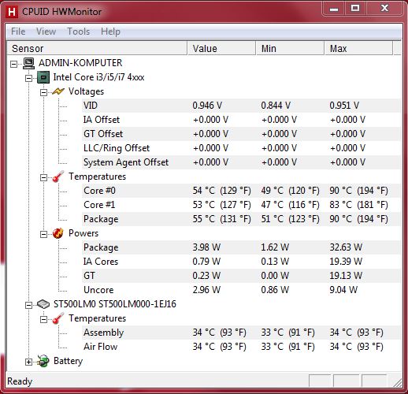The width and height of the screenshot is (408, 394).
Task: Select the System Agent Offset row
Action: [242, 162]
